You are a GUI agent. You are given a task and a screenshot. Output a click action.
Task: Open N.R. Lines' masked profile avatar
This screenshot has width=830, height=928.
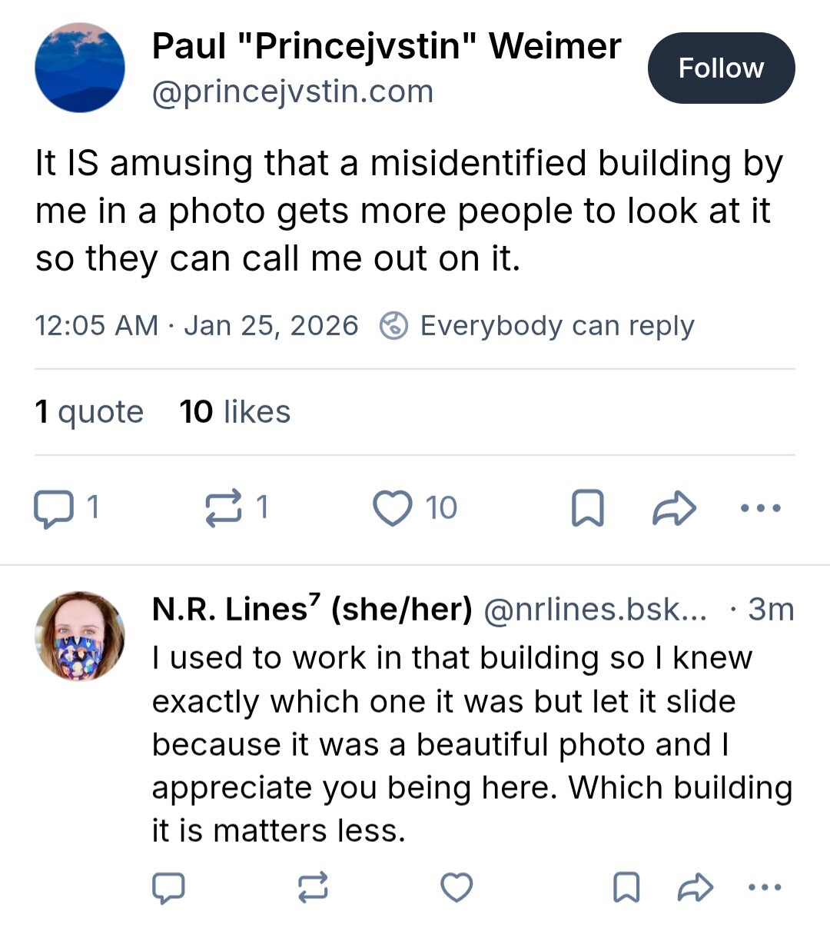pos(80,637)
